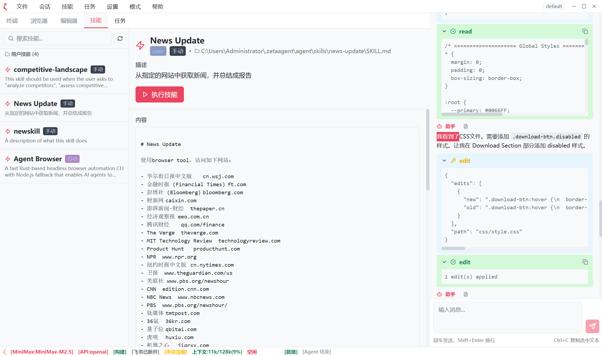The image size is (602, 356).
Task: Click the lightning icon next to newskill
Action: [8, 131]
